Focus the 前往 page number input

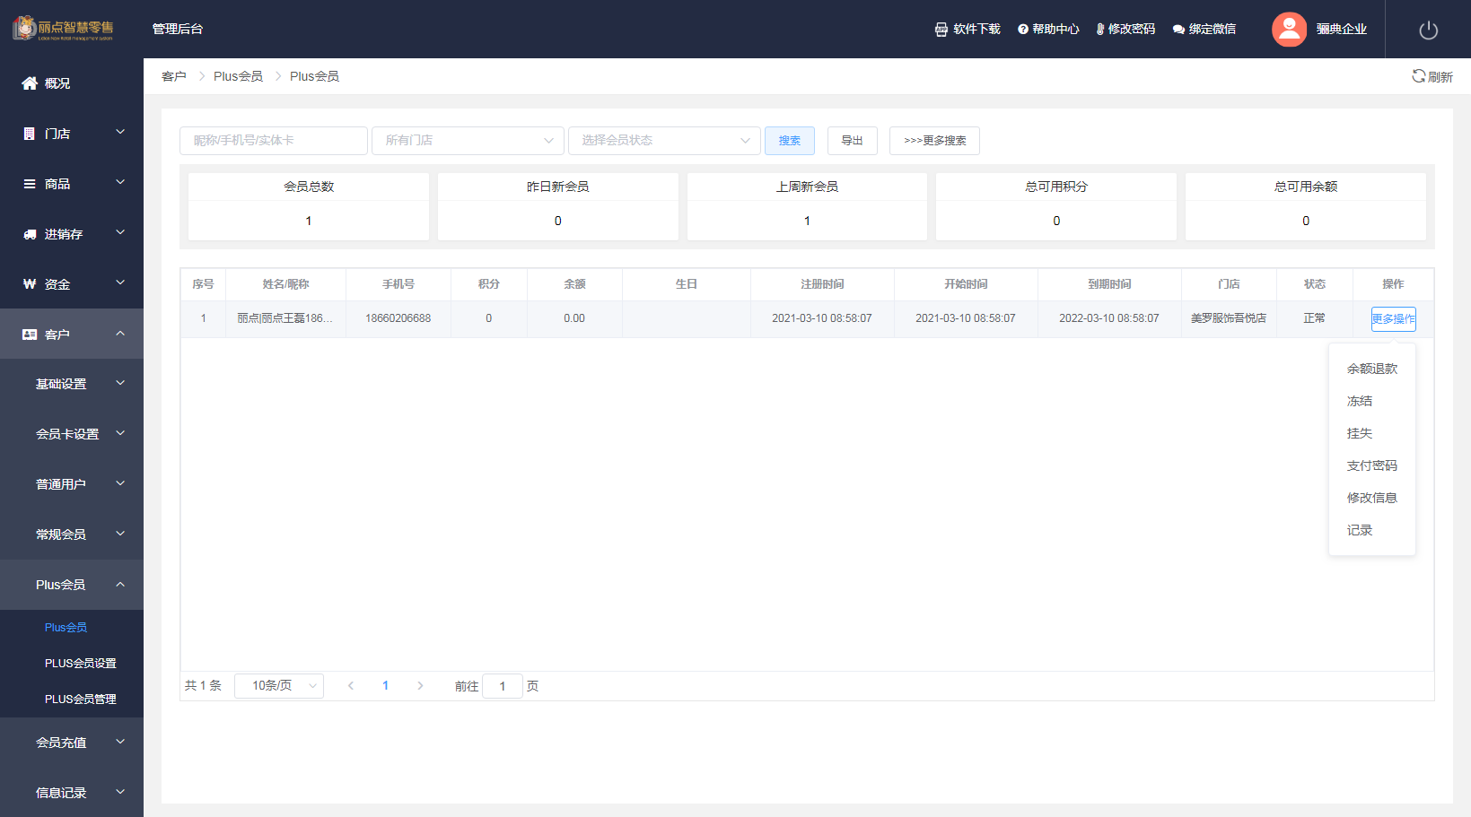503,687
